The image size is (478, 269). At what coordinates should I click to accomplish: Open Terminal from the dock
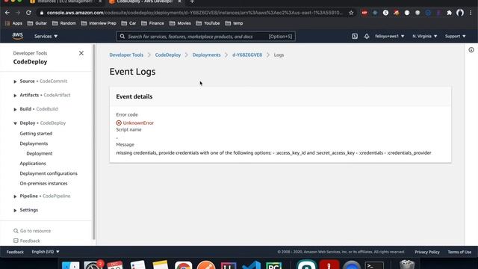[x=374, y=265]
